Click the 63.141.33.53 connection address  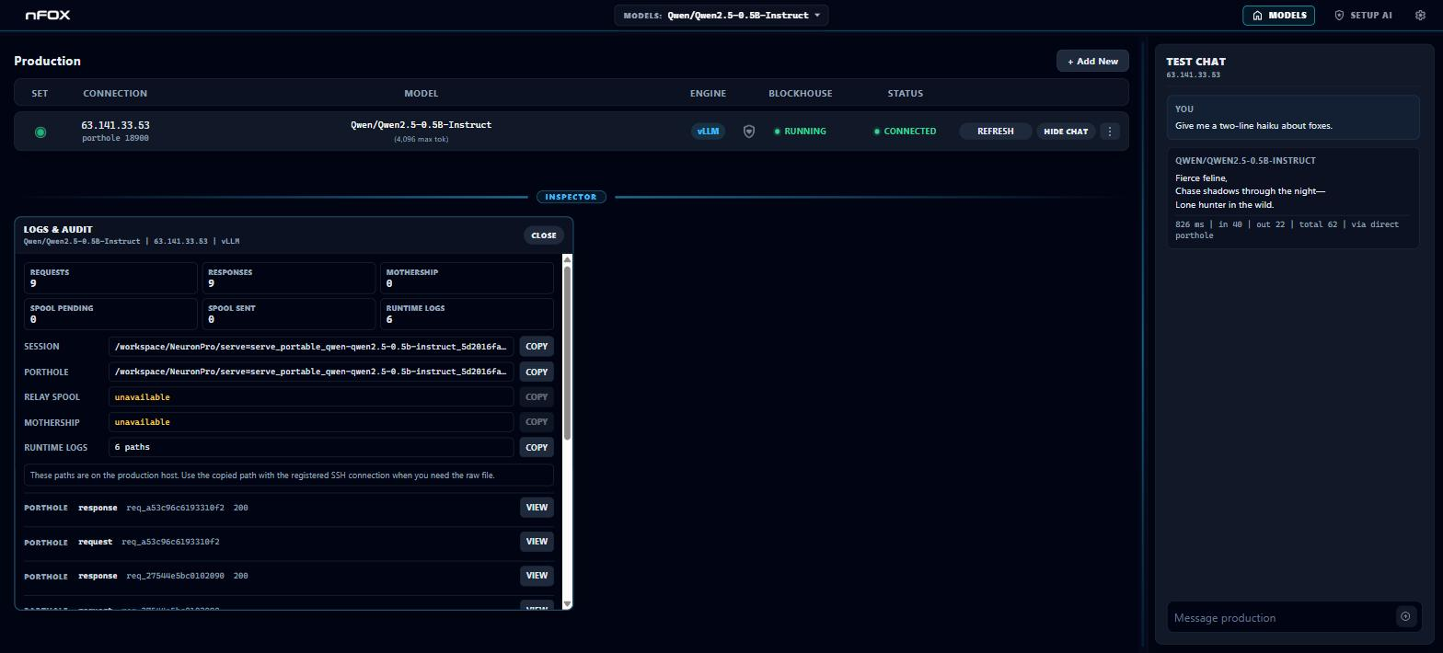pos(115,125)
